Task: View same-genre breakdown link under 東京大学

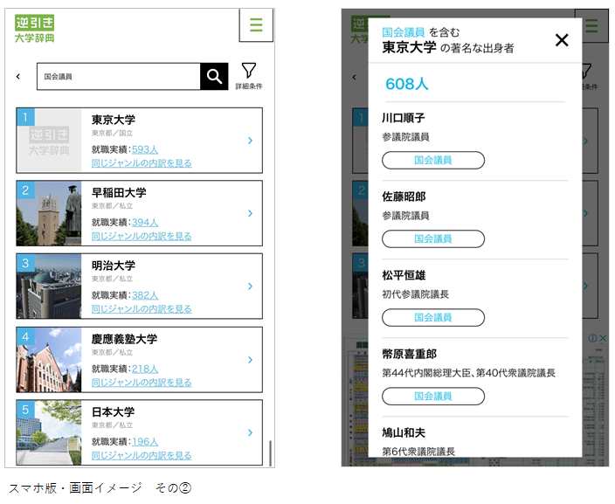Action: click(142, 163)
